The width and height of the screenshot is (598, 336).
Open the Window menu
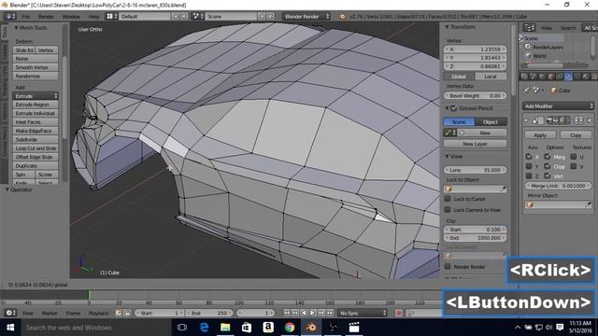(x=71, y=17)
